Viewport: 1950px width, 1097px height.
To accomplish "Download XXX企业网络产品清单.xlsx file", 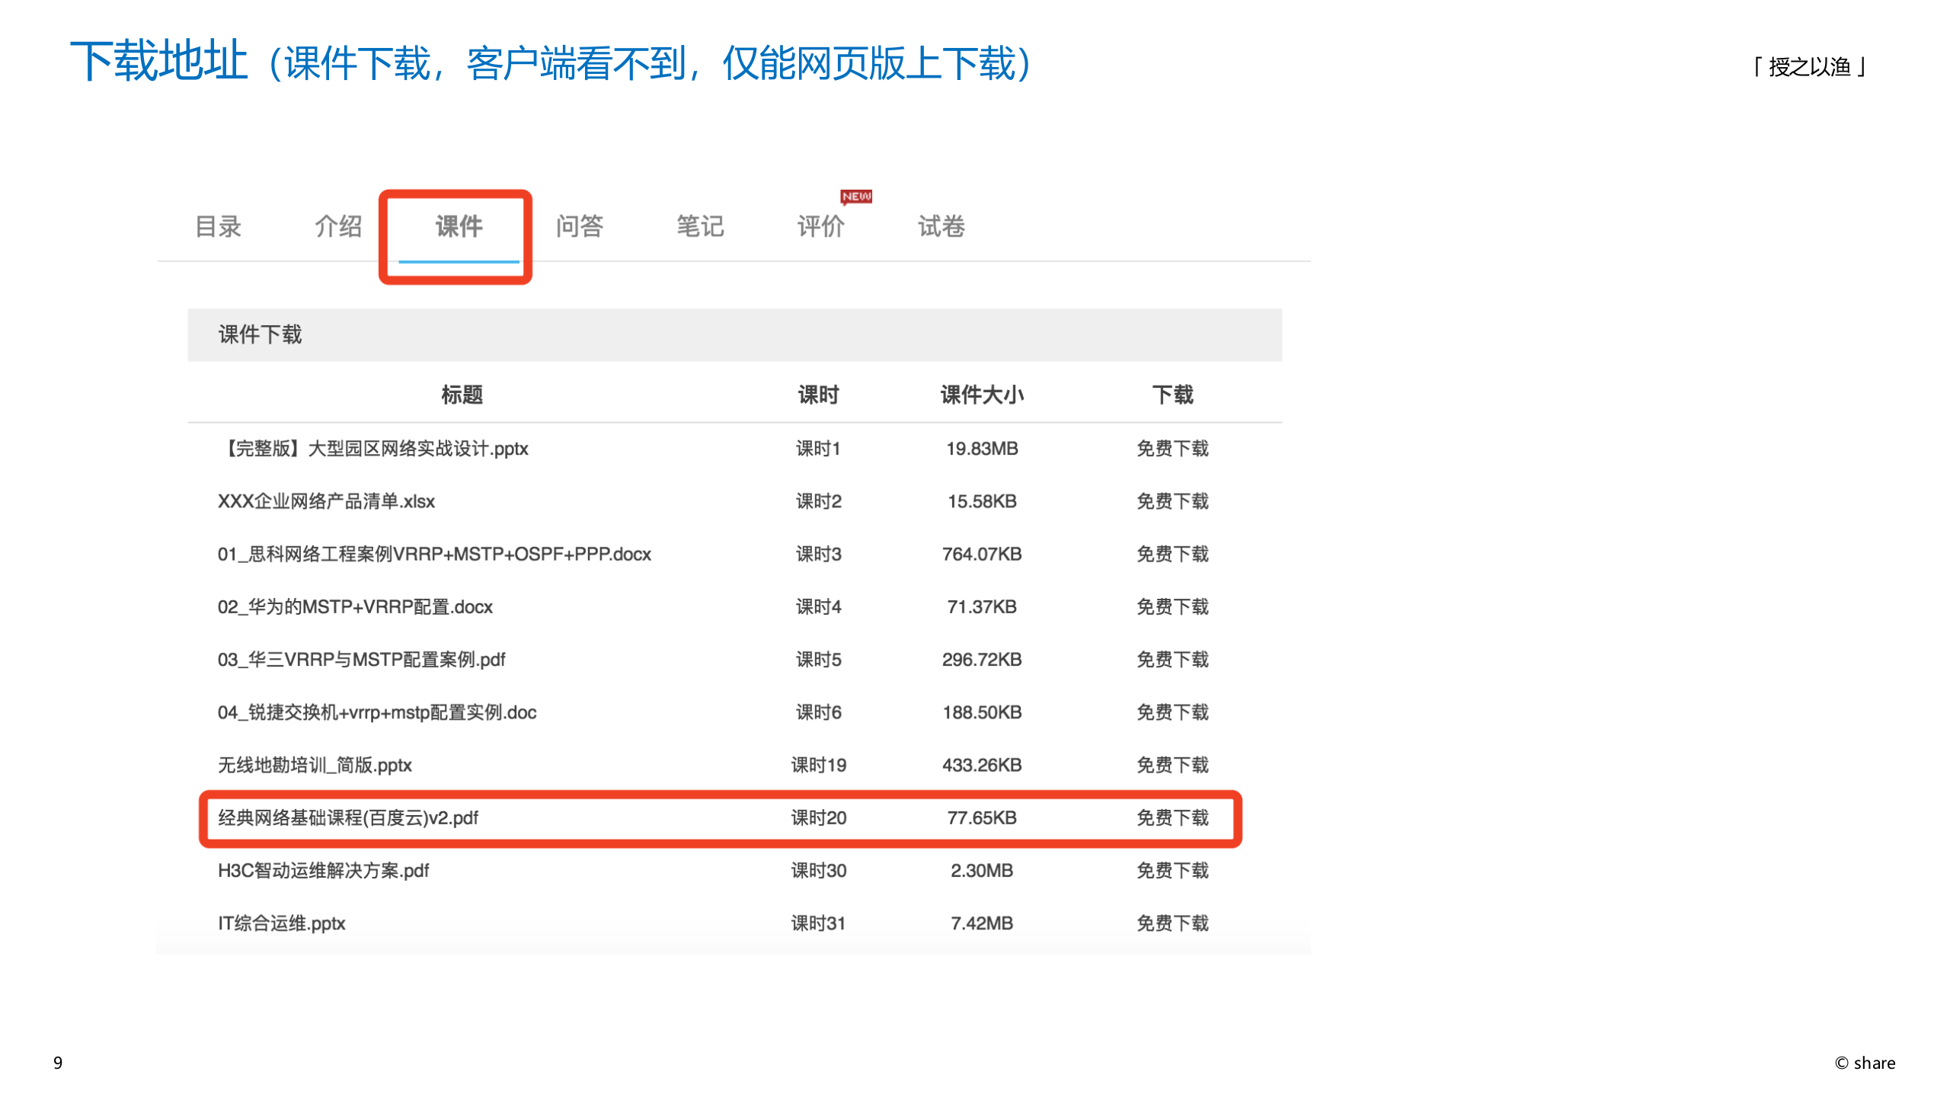I will 1172,501.
